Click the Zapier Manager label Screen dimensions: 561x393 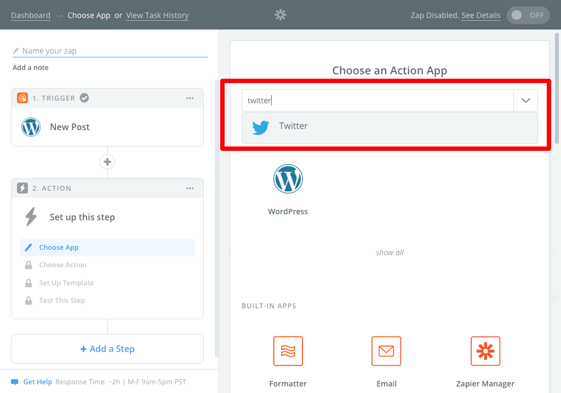(x=485, y=384)
